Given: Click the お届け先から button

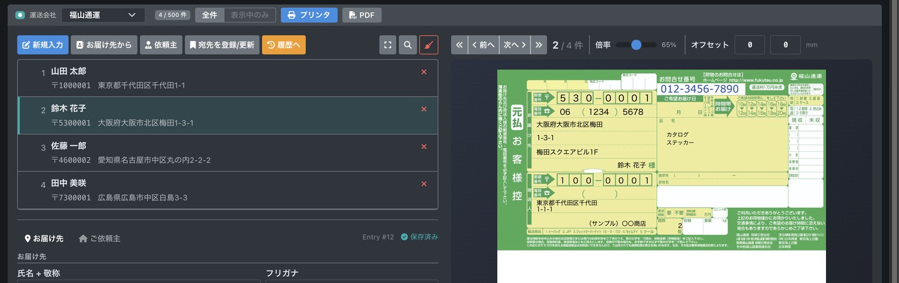Looking at the screenshot, I should [104, 45].
